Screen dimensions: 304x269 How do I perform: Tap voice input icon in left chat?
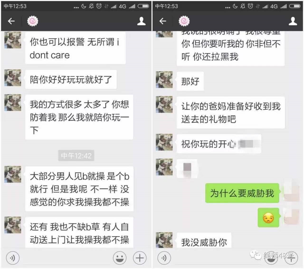pyautogui.click(x=13, y=258)
